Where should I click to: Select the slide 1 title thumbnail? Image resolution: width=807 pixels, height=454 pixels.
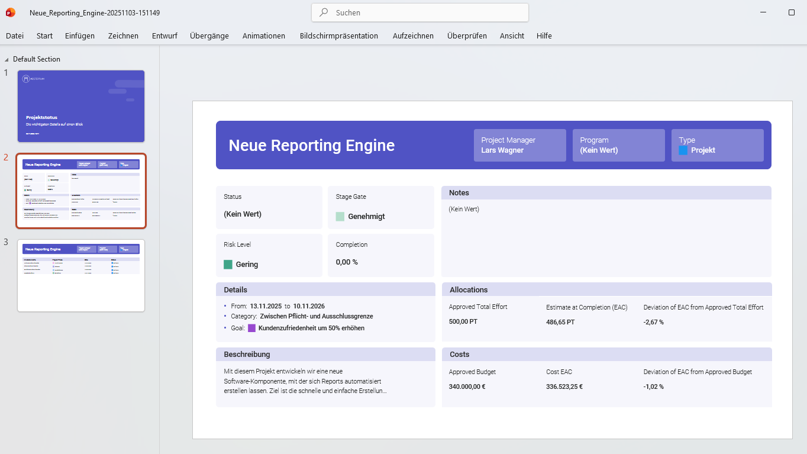tap(81, 106)
